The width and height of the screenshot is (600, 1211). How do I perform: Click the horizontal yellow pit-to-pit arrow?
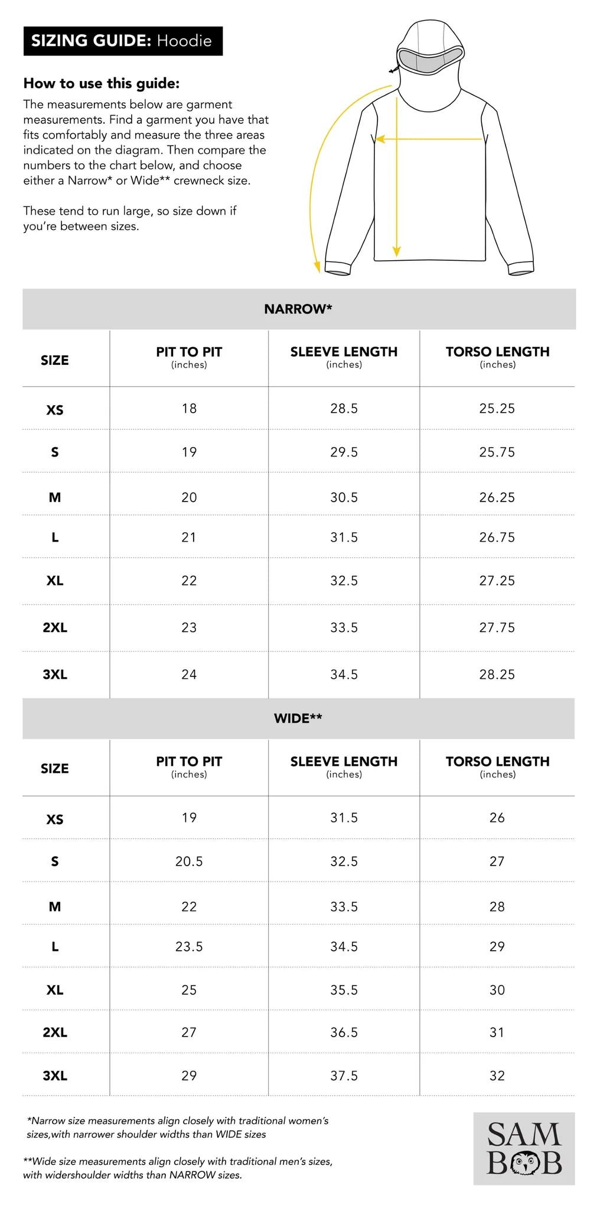click(429, 140)
